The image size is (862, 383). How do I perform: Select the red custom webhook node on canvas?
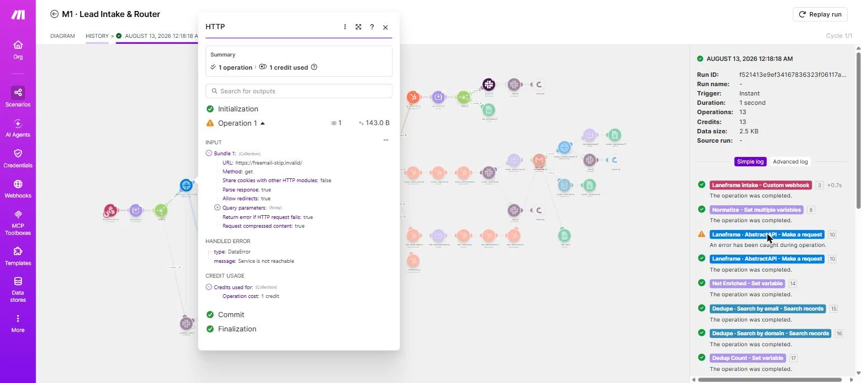[x=110, y=210]
